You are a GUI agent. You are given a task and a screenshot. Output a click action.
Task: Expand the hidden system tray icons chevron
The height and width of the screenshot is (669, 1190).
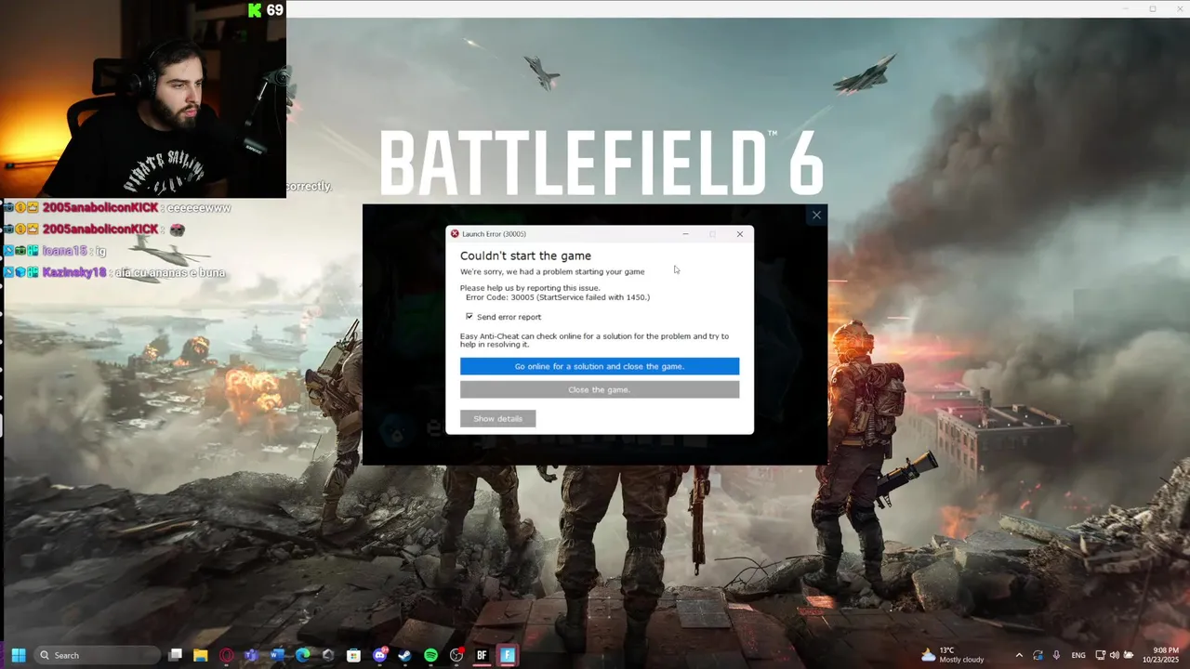pos(1019,655)
